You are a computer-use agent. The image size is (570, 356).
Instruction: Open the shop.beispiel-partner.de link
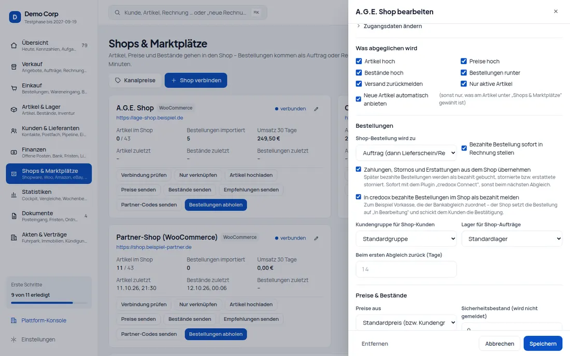click(154, 247)
